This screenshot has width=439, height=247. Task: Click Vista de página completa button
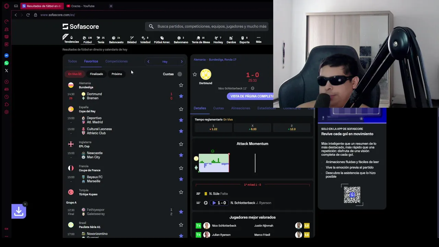pos(250,96)
